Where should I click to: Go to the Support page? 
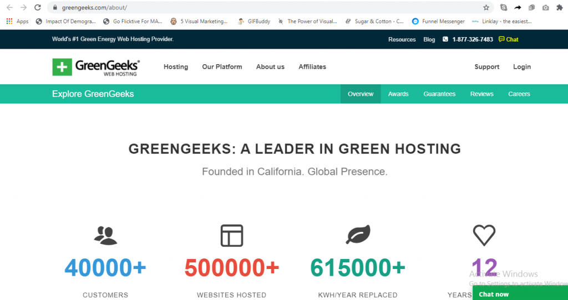pyautogui.click(x=487, y=67)
